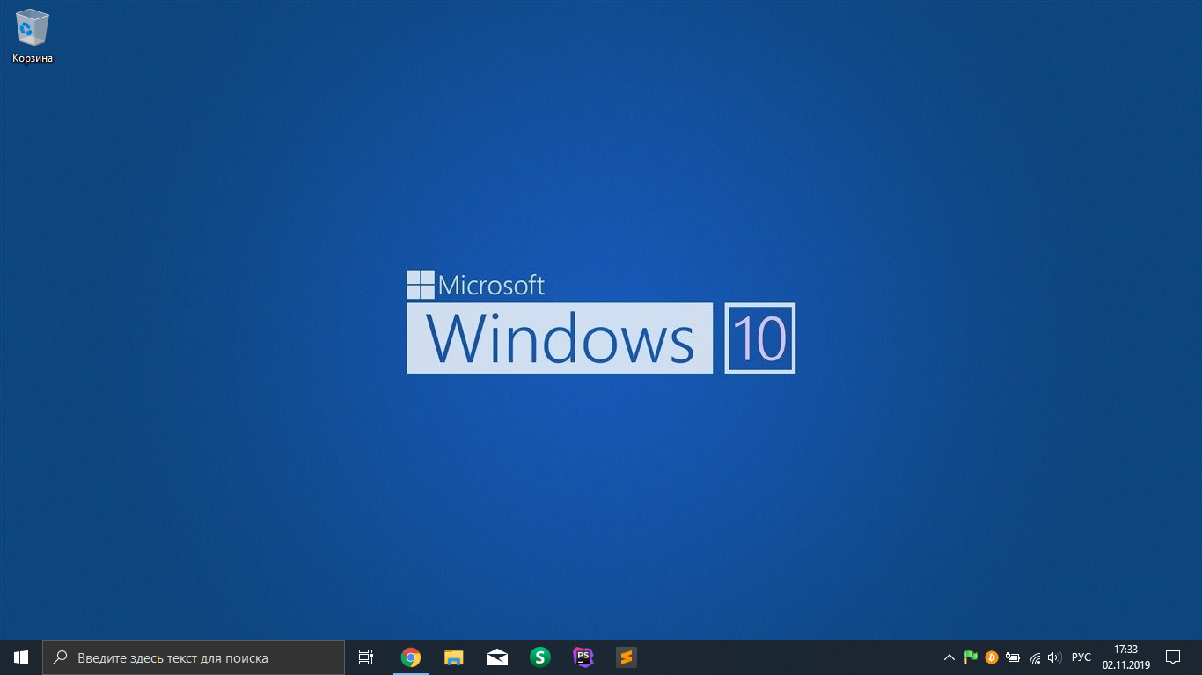Click the green S app taskbar icon
The image size is (1202, 675).
click(x=540, y=657)
